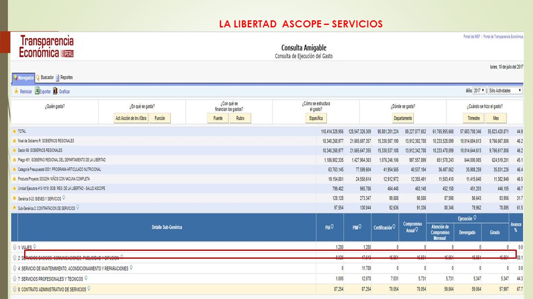Viewport: 533px width, 299px height.
Task: Open Portal de Transparencia Económica link
Action: (x=503, y=37)
